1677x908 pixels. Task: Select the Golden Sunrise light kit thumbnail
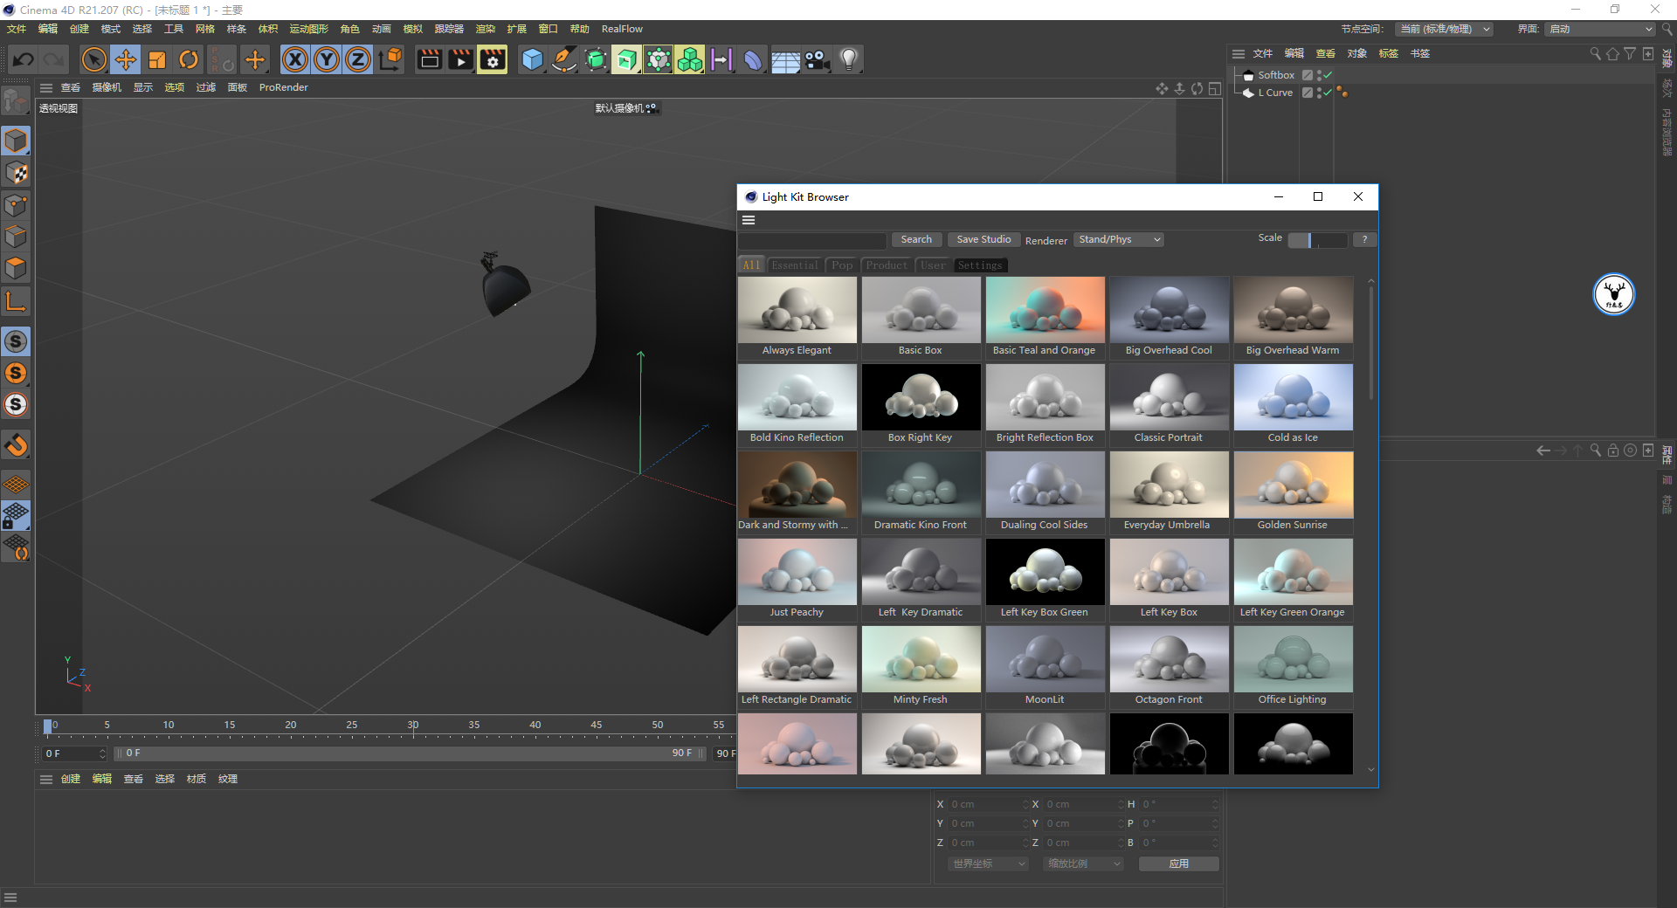click(1293, 485)
